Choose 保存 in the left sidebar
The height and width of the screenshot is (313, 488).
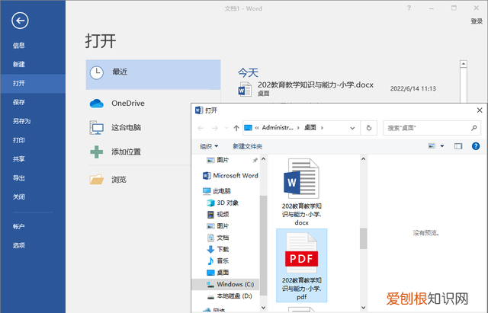[18, 102]
